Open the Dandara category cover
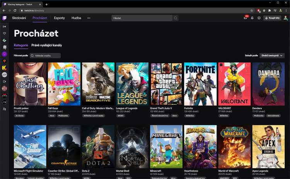 tap(268, 84)
